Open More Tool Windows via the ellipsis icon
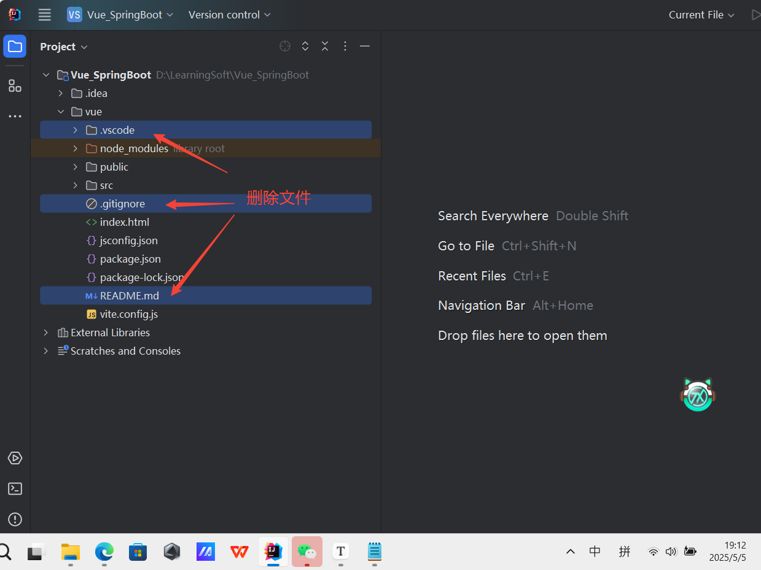 [x=14, y=116]
